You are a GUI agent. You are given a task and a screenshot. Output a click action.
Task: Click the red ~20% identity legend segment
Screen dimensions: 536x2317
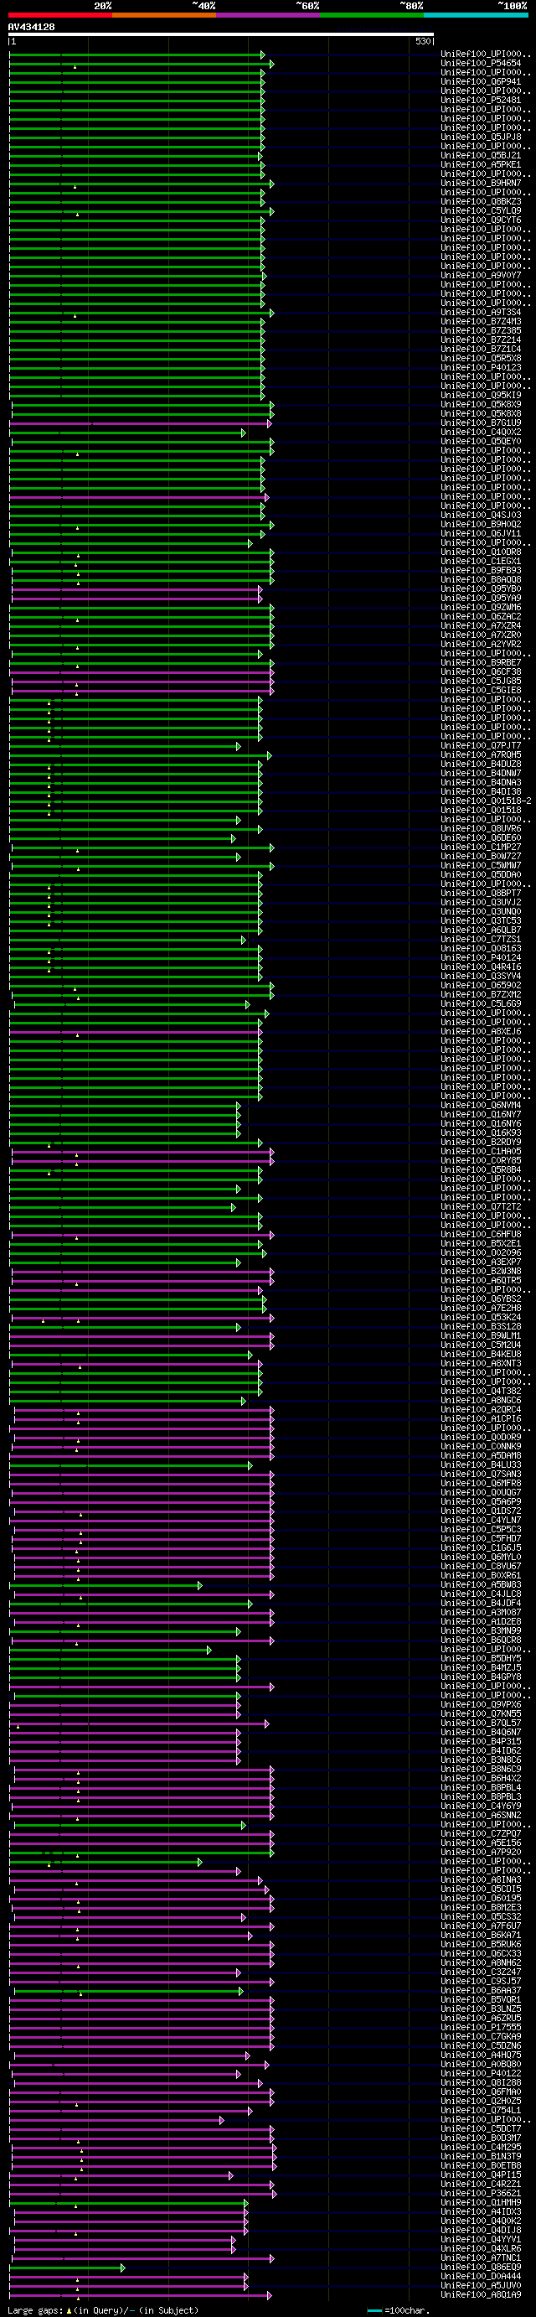click(x=60, y=15)
